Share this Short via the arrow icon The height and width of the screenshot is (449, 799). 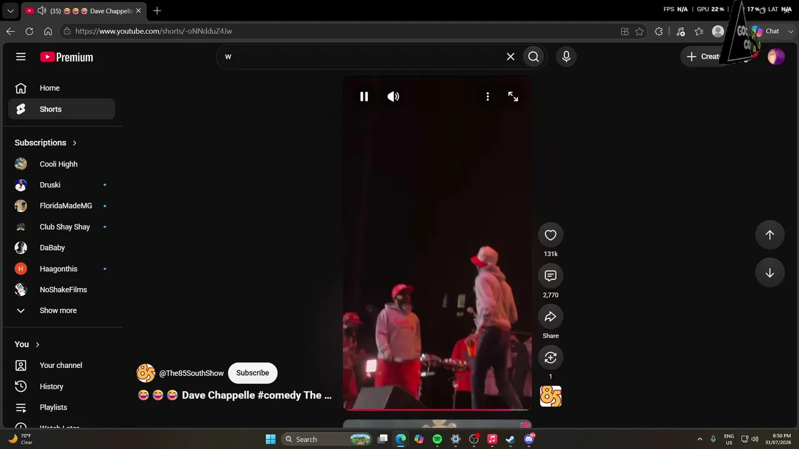(551, 317)
